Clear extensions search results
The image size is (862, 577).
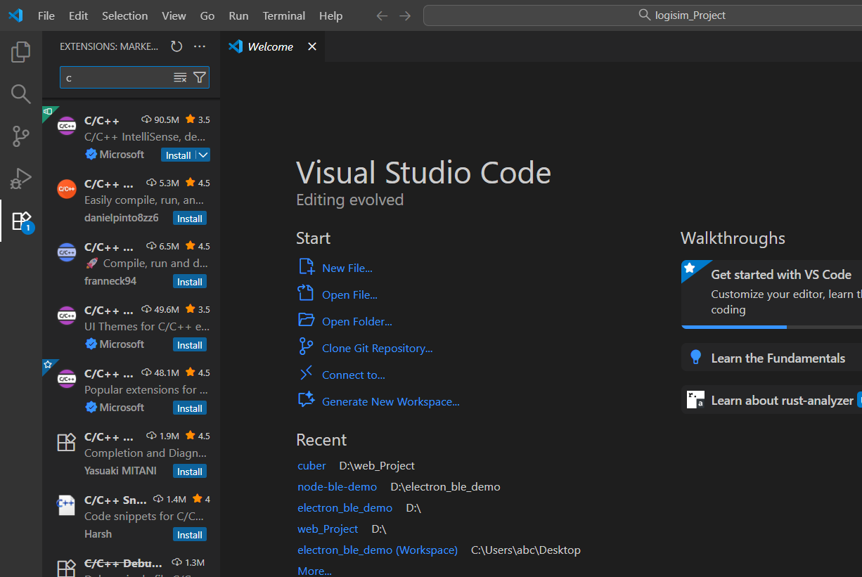tap(180, 77)
